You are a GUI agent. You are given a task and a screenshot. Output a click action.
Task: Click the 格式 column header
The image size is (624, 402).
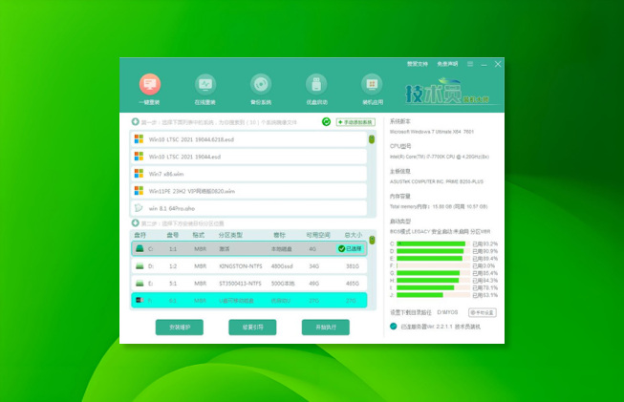(199, 235)
